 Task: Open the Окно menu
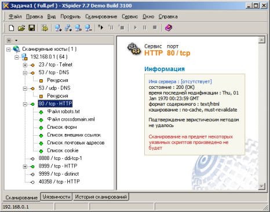click(148, 17)
